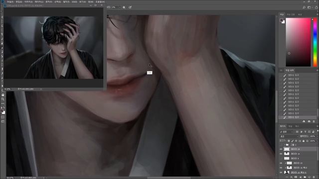Hide the fifth clipped copy layer's eye icon
This screenshot has height=179, width=319.
pyautogui.click(x=281, y=168)
